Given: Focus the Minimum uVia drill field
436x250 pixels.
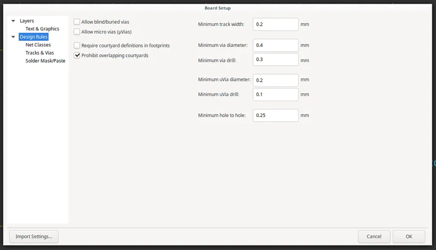Looking at the screenshot, I should tap(276, 95).
